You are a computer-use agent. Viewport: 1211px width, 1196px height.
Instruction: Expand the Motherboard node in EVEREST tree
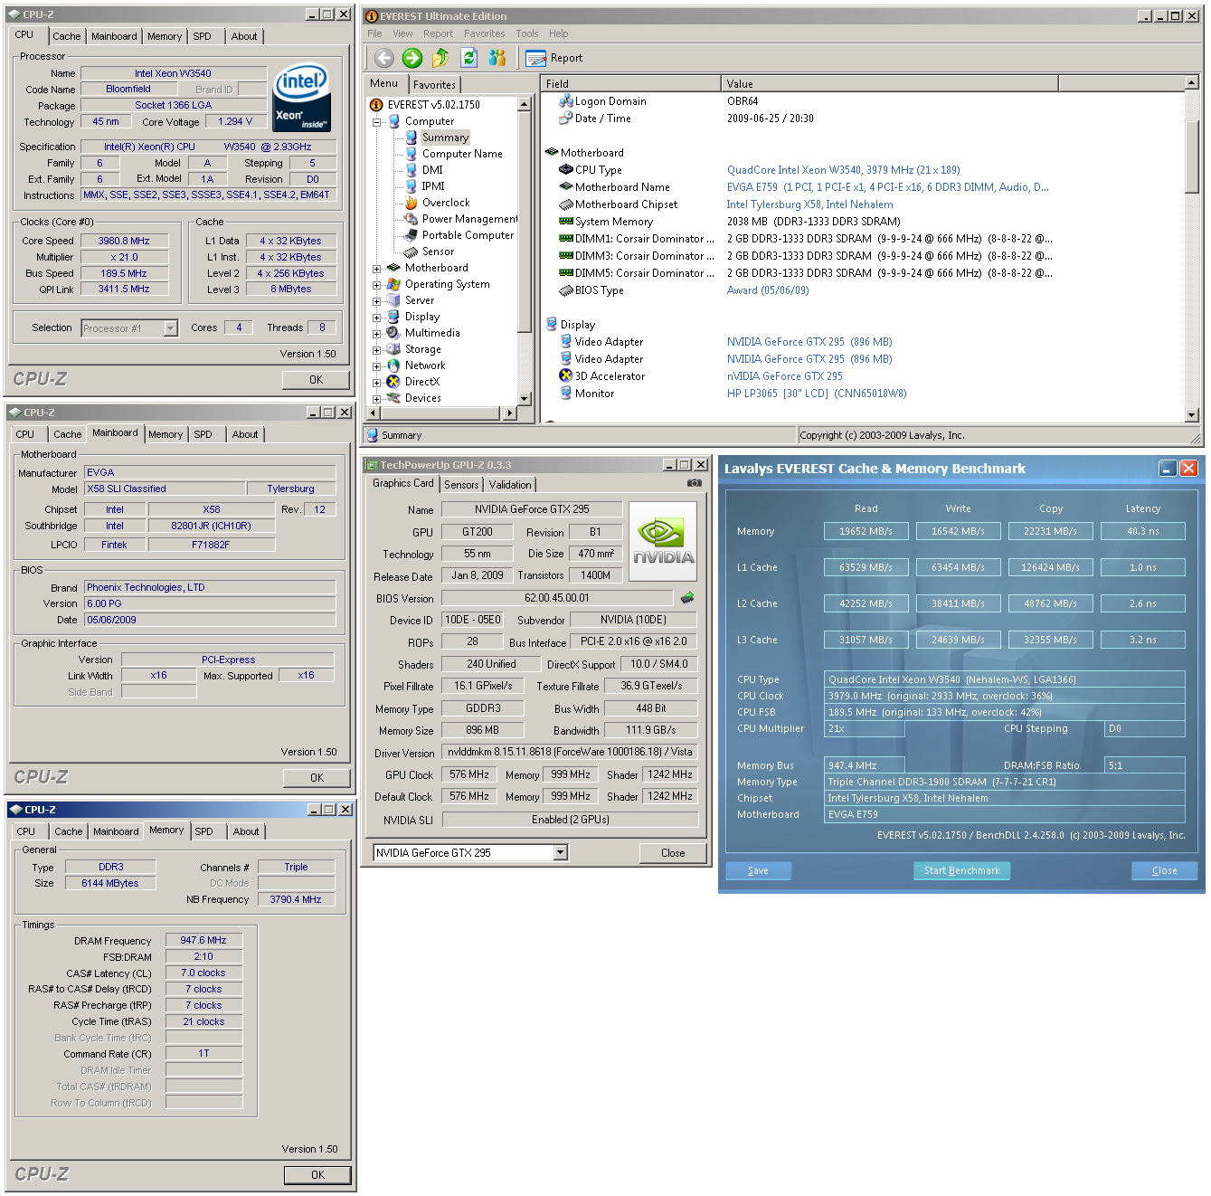[377, 268]
